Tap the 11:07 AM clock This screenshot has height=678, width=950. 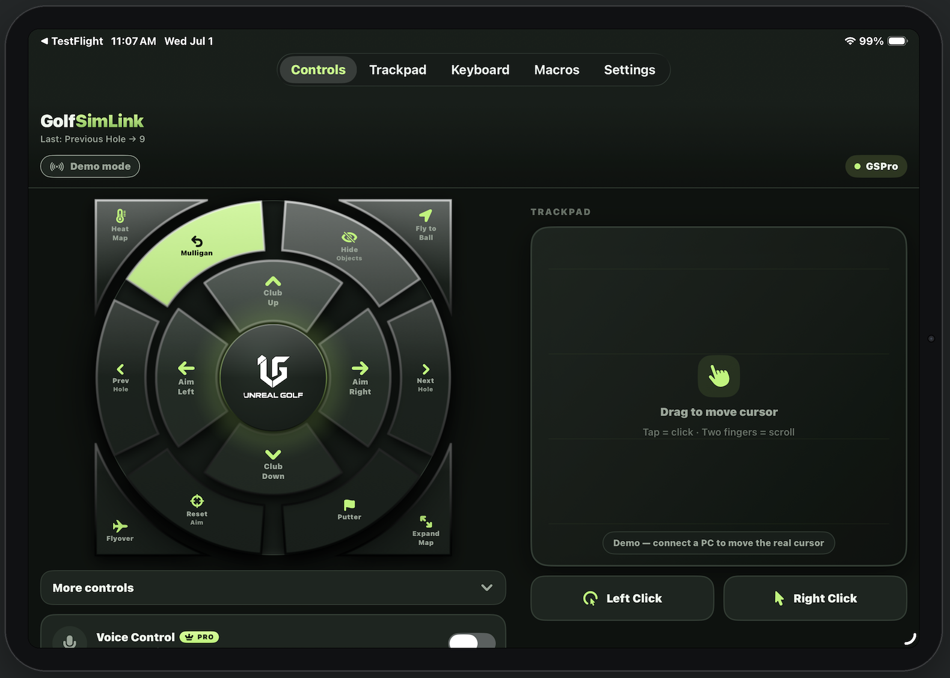click(x=133, y=41)
